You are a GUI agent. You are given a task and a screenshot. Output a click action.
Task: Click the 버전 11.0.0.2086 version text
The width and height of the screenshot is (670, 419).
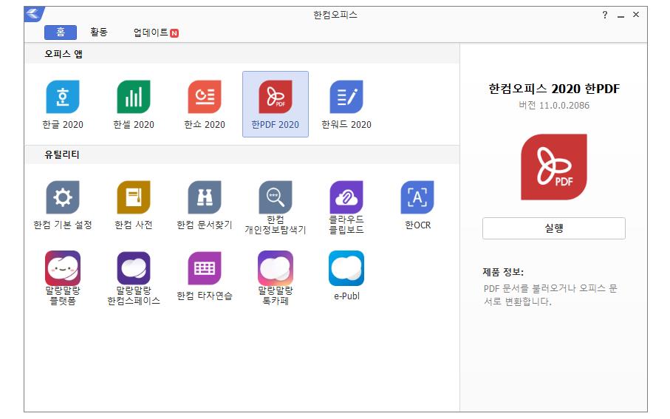point(554,105)
